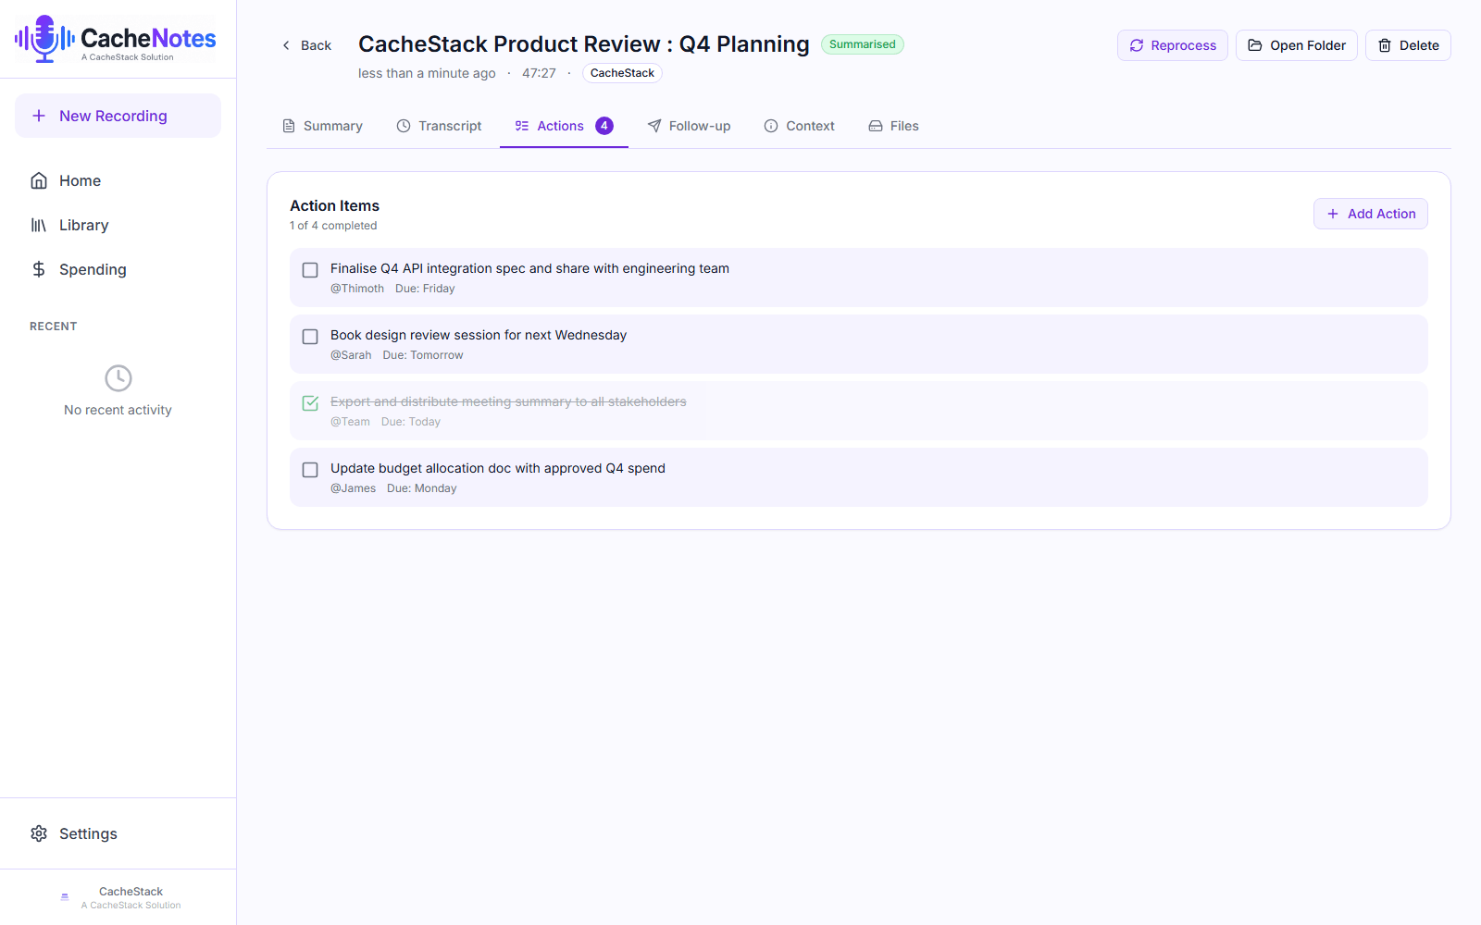Click the Actions count badge 4
This screenshot has width=1481, height=925.
(x=604, y=126)
